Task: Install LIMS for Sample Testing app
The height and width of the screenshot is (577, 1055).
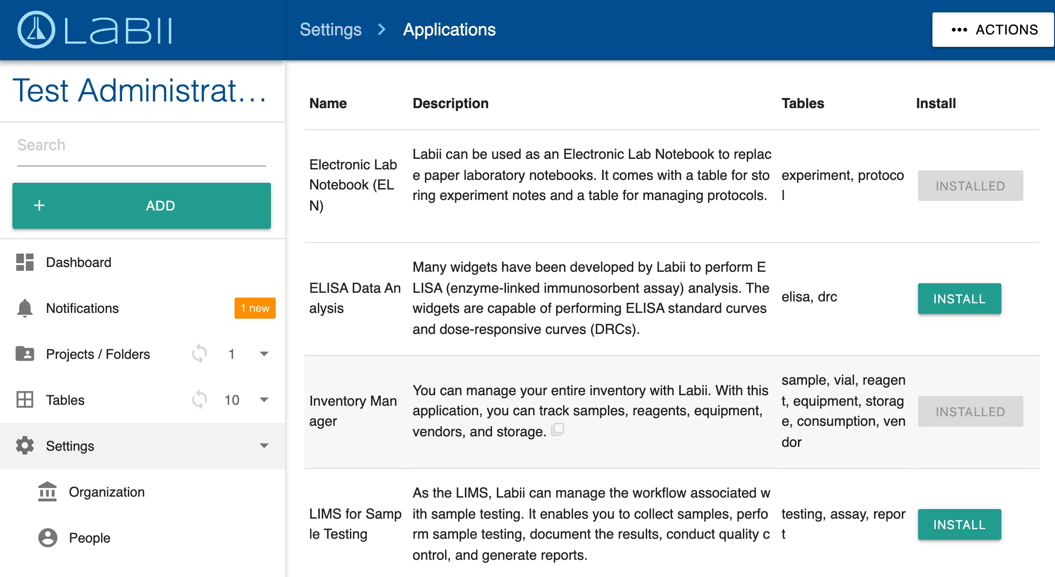Action: [959, 524]
